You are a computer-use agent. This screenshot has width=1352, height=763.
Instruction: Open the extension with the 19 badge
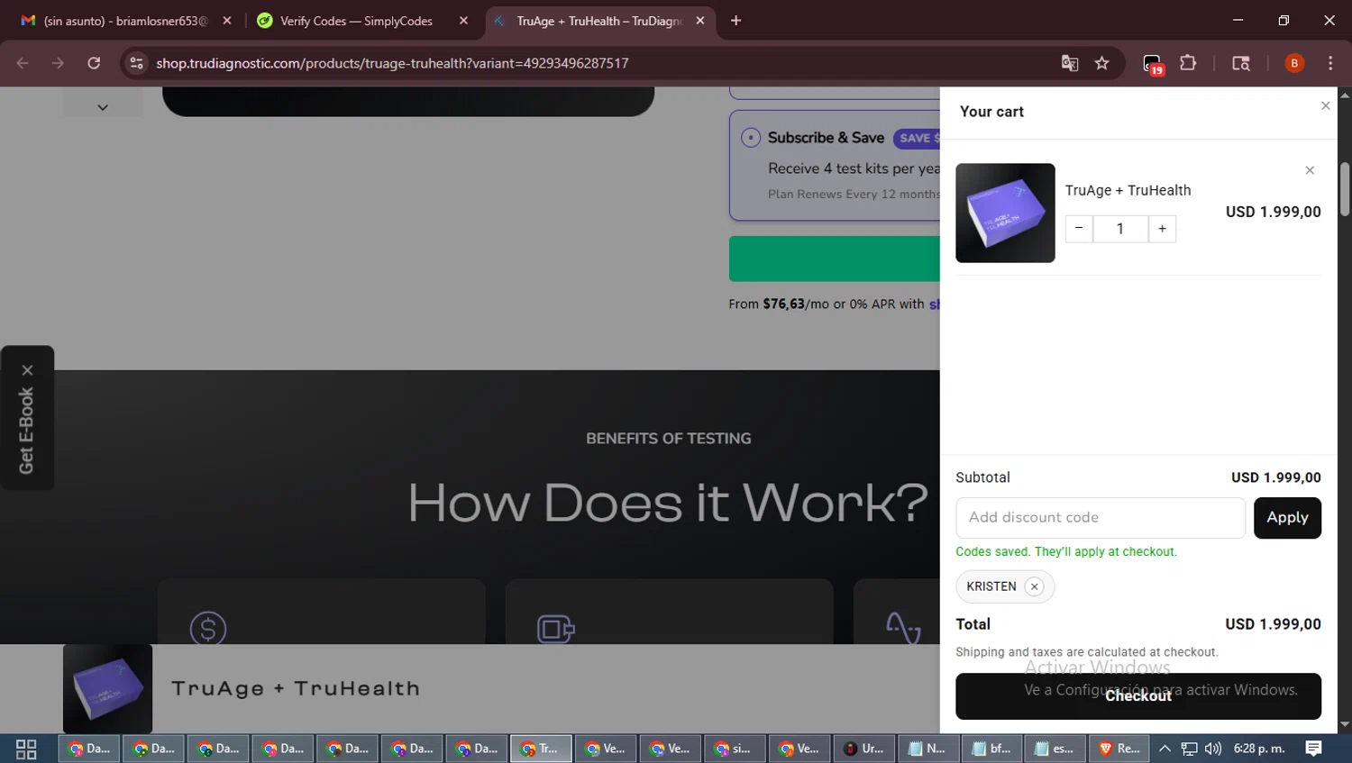pyautogui.click(x=1153, y=64)
